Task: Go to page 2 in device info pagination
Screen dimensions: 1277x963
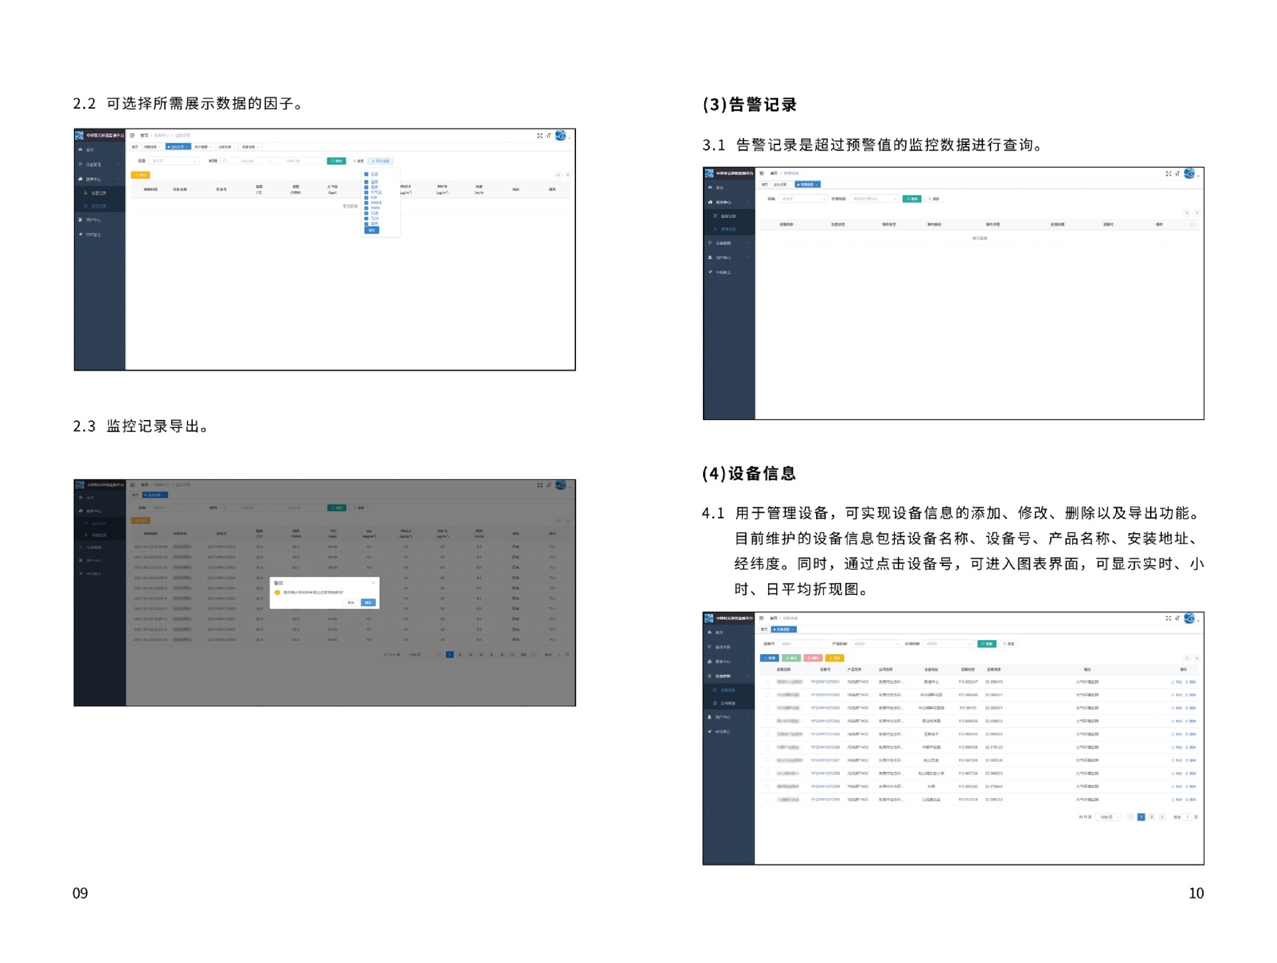Action: pos(1151,817)
